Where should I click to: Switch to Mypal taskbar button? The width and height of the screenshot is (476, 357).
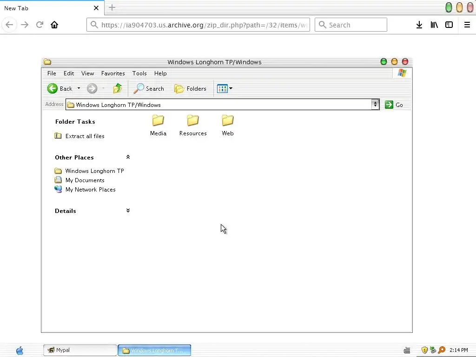(x=80, y=350)
